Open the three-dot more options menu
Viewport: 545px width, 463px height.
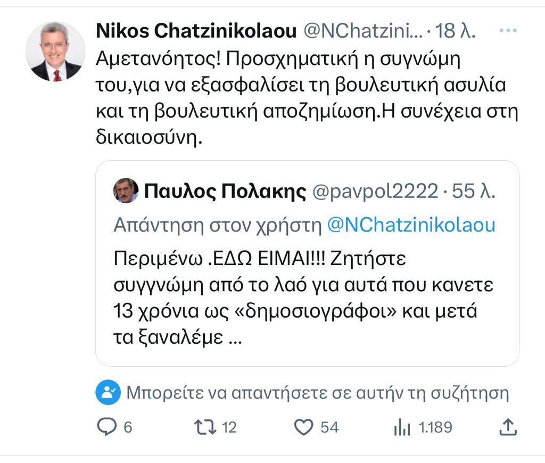[508, 31]
